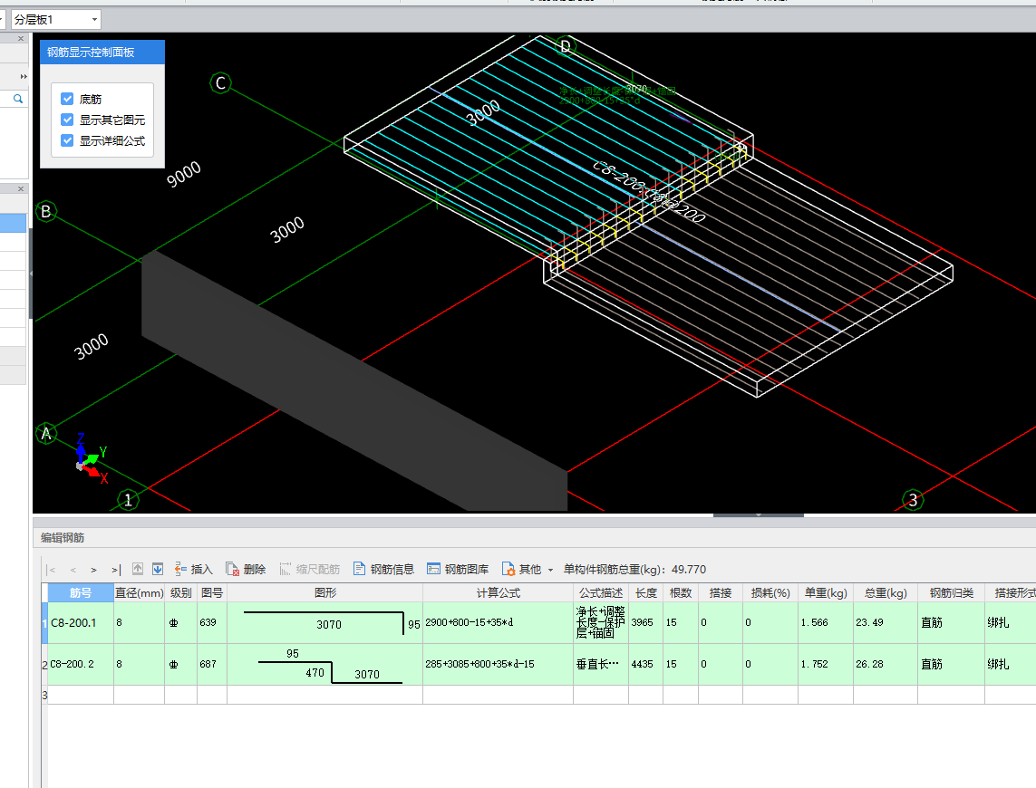
Task: Select the 筋号 column header
Action: click(81, 593)
